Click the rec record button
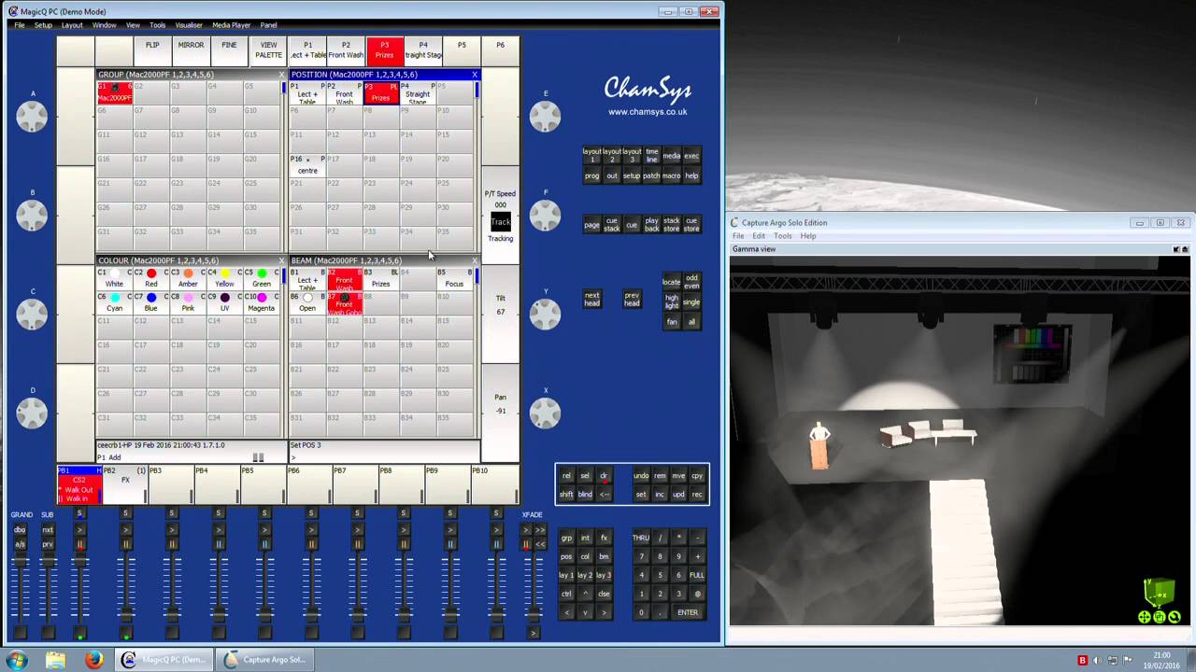This screenshot has width=1196, height=672. tap(697, 495)
